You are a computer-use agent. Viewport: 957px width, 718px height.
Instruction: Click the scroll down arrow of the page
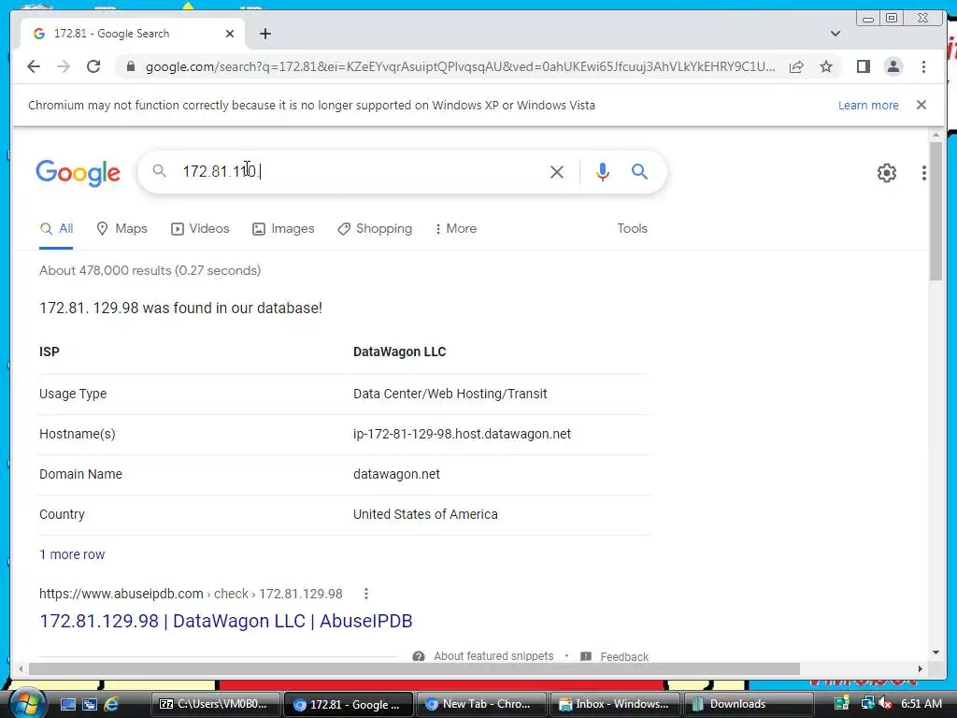point(936,653)
